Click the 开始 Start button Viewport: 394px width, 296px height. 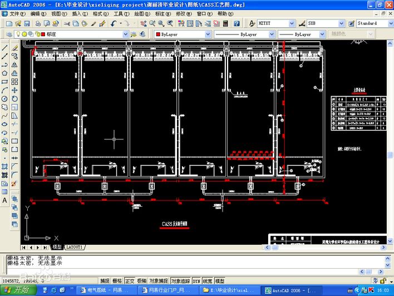[x=18, y=290]
